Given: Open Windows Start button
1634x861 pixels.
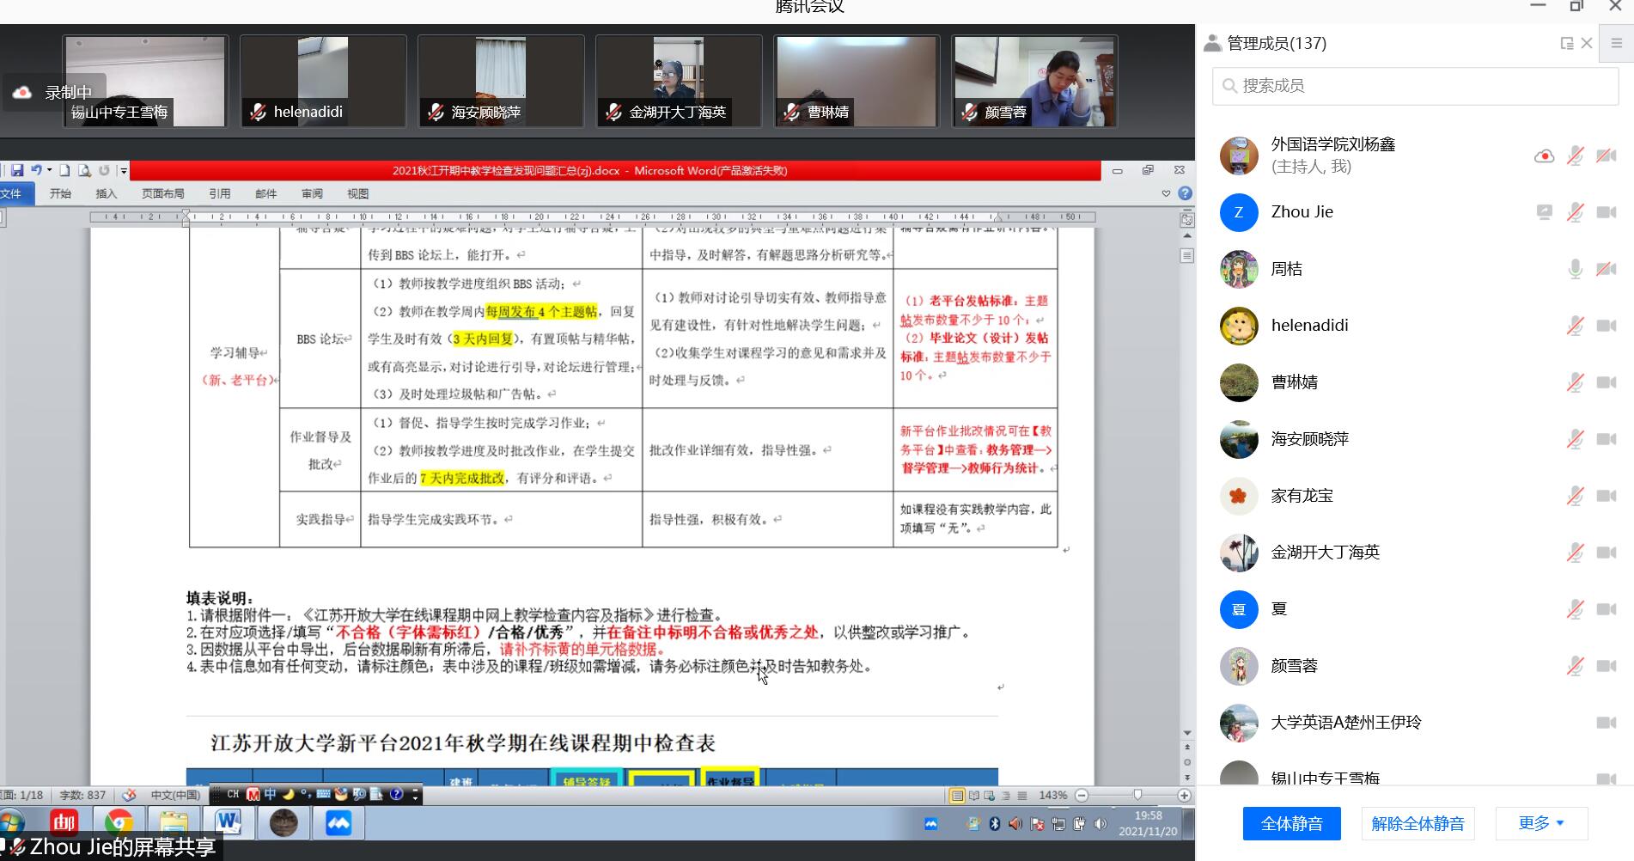Looking at the screenshot, I should click(x=10, y=824).
